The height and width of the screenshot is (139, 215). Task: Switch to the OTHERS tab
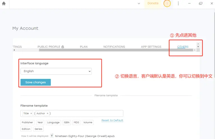[x=183, y=47]
